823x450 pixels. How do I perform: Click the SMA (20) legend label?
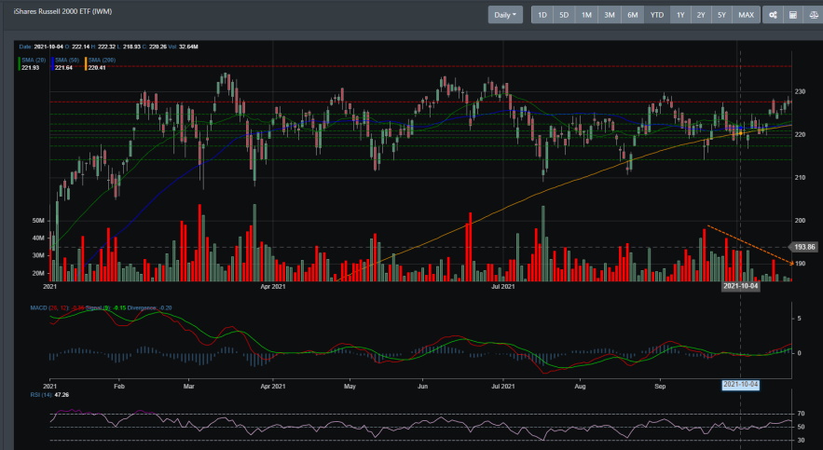point(34,61)
